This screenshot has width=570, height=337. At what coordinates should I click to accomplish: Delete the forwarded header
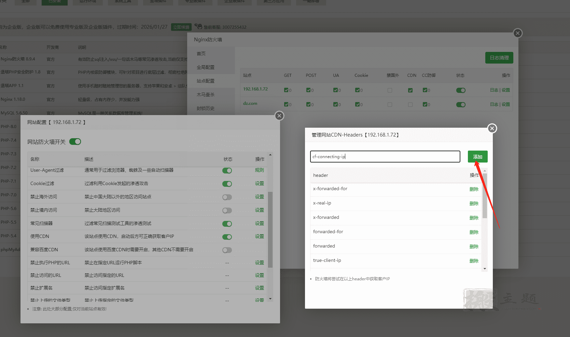474,247
